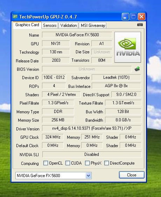
Task: Select the Revision field A1
Action: (101, 44)
